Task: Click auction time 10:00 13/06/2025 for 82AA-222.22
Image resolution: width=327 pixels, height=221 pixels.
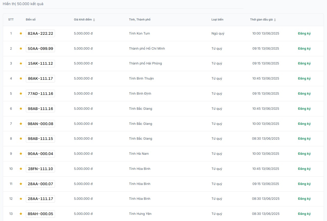Action: (x=266, y=34)
